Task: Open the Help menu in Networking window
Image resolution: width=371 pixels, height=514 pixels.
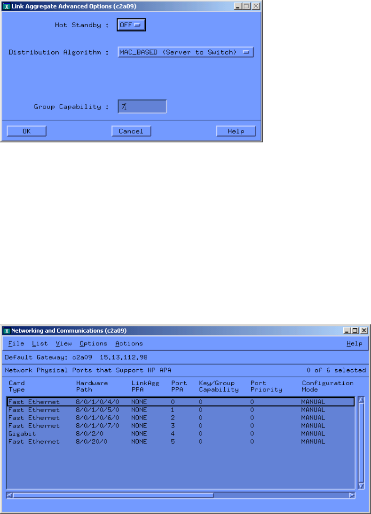Action: click(354, 343)
